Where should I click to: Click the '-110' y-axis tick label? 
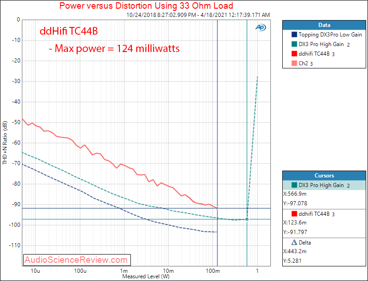[14, 245]
